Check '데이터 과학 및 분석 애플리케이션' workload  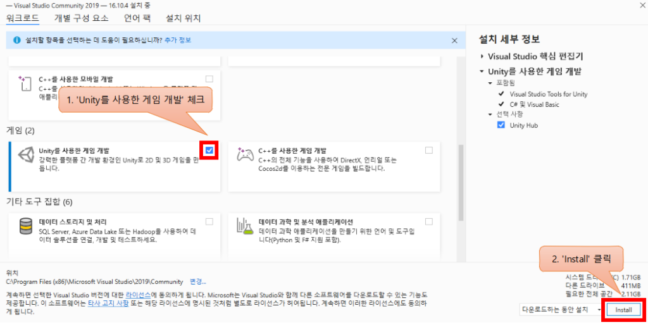[x=429, y=222]
